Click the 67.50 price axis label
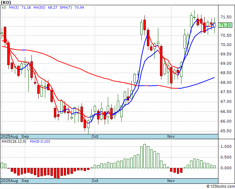Image resolution: width=235 pixels, height=189 pixels. (x=226, y=92)
